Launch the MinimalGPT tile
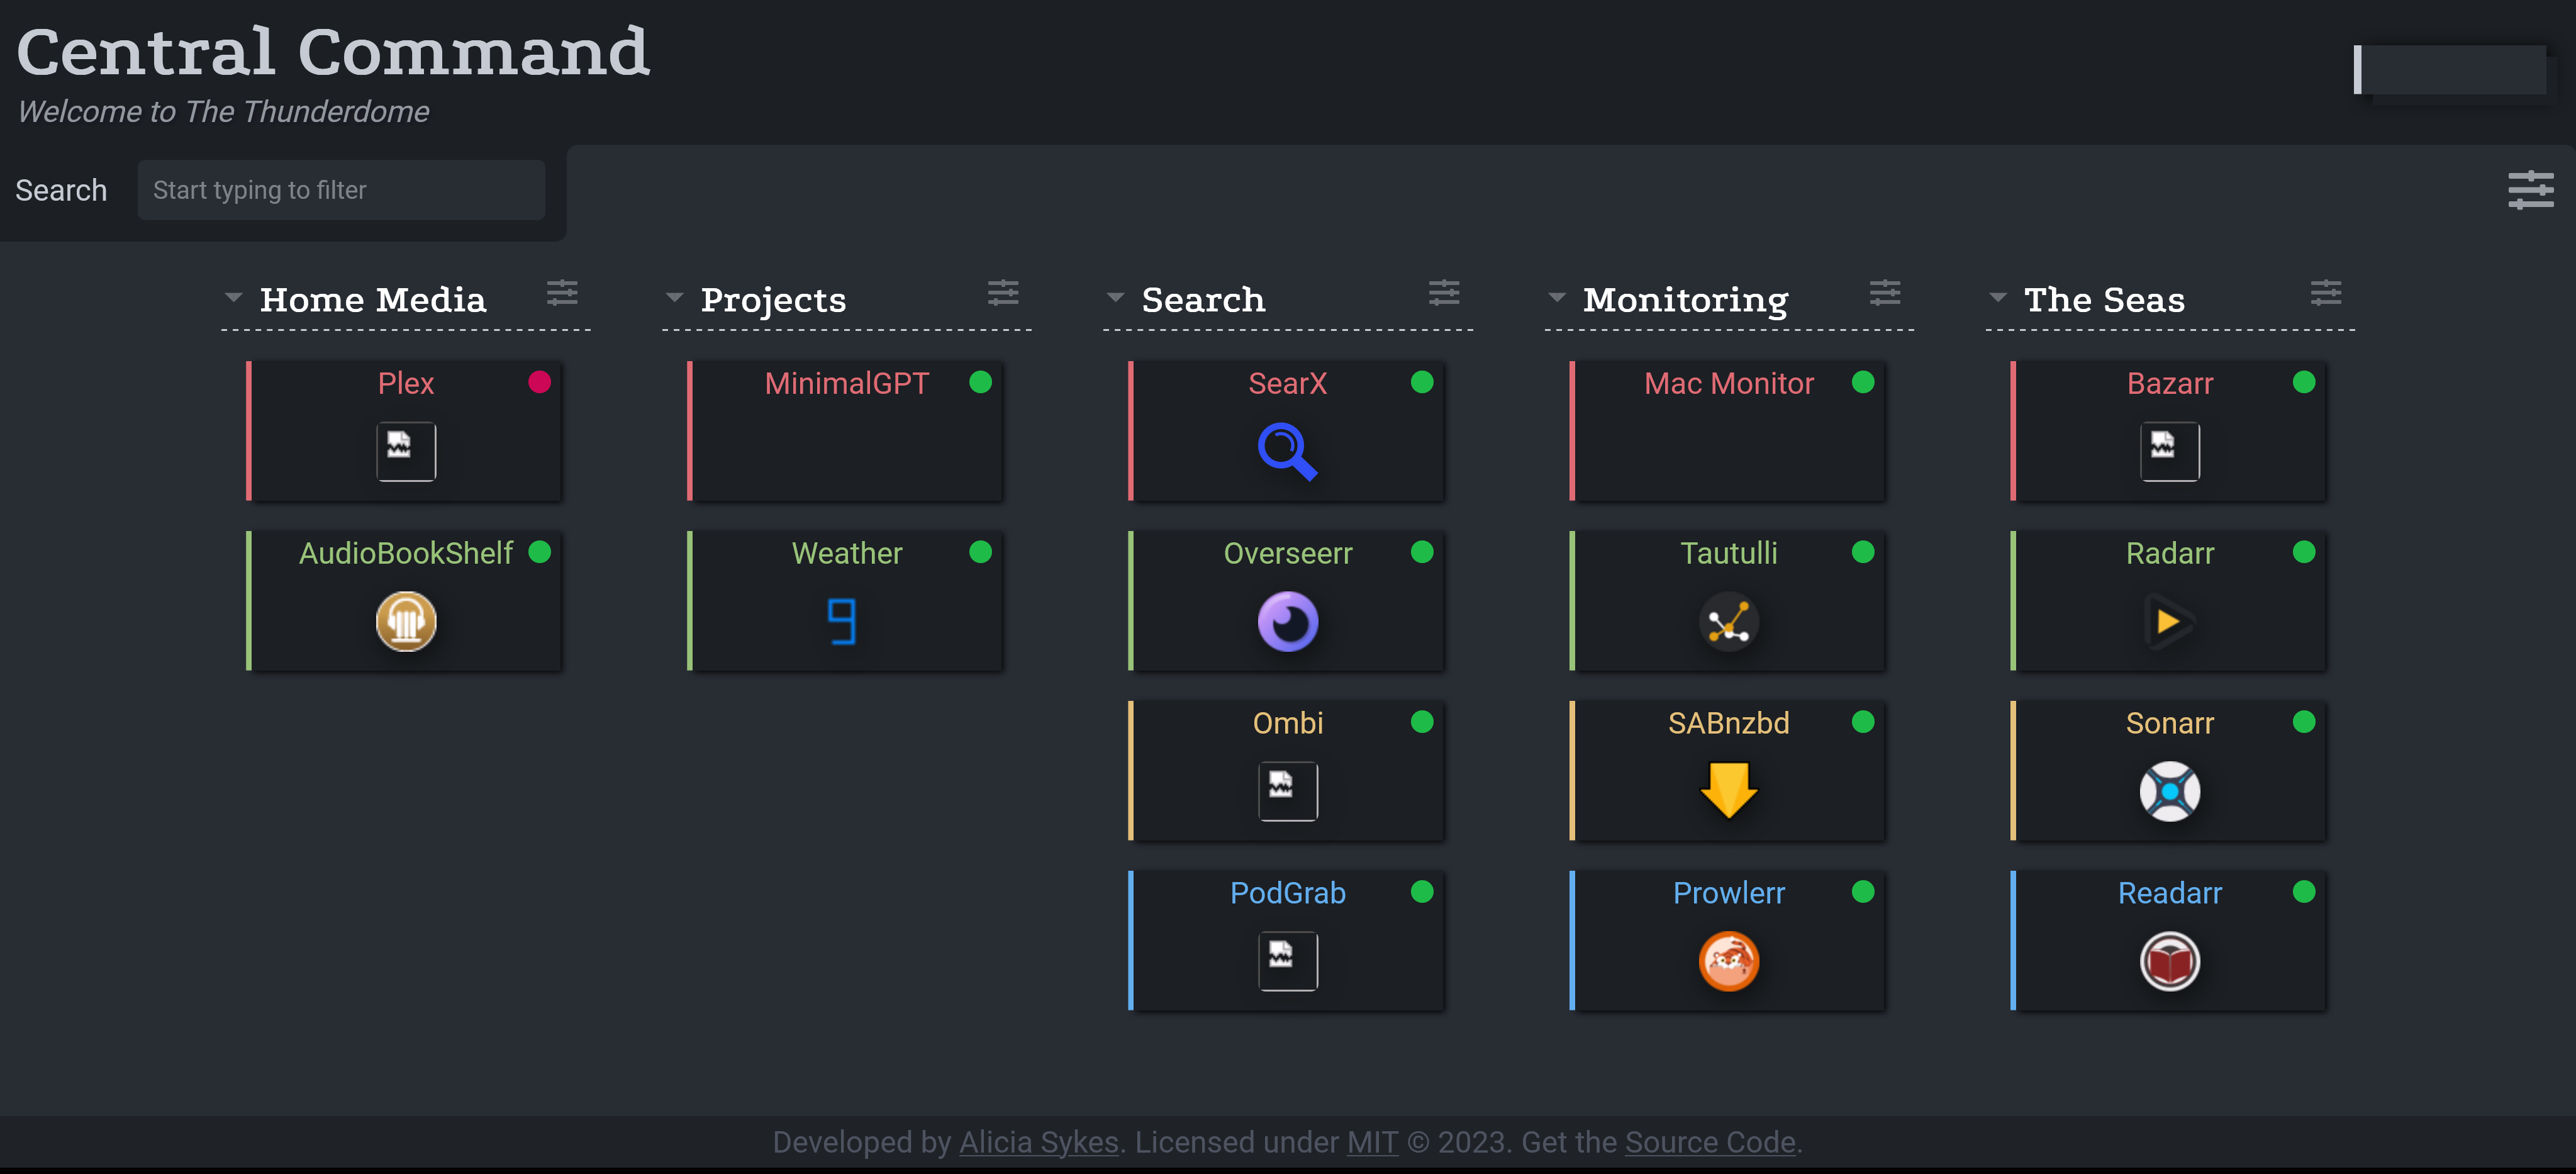 (846, 383)
